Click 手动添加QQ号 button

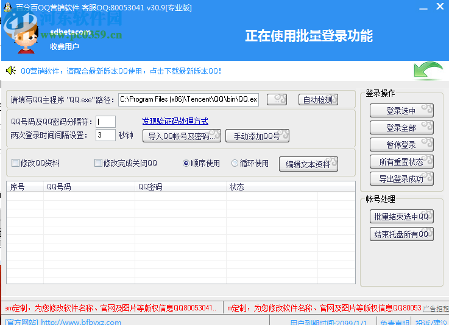click(258, 136)
